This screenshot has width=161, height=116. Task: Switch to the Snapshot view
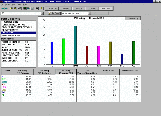pos(79,8)
